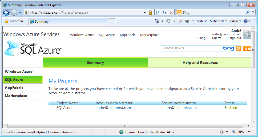Click the sign out link
258x137 pixels.
coord(235,38)
